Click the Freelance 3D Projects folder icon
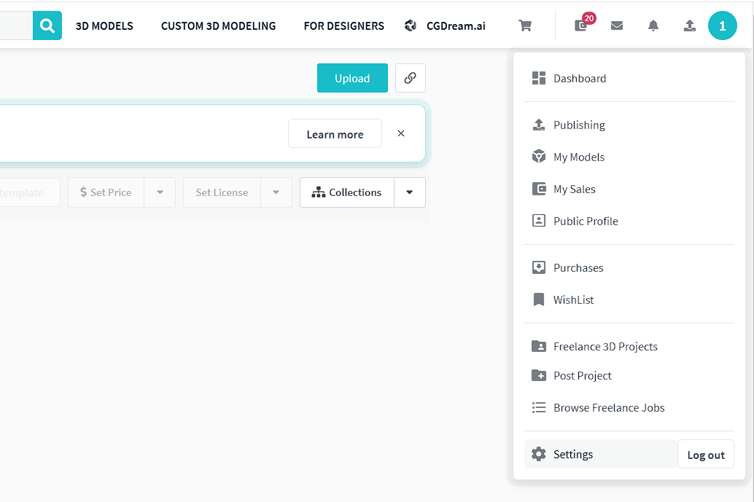Screen dimensions: 754x502 point(539,346)
